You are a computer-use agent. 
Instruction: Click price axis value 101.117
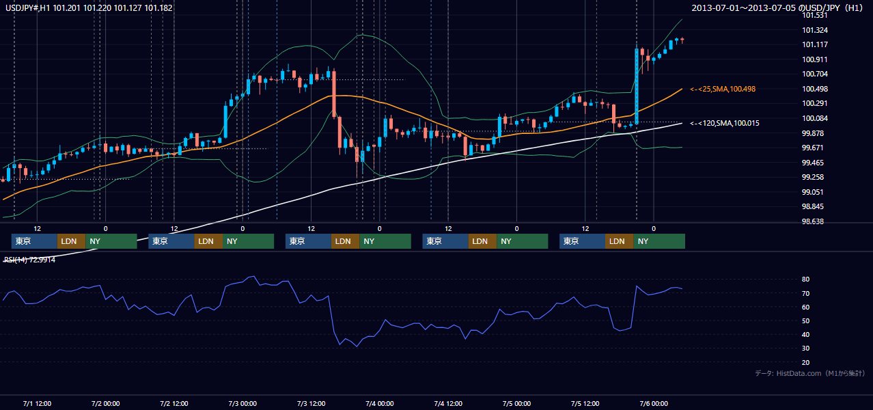[814, 44]
